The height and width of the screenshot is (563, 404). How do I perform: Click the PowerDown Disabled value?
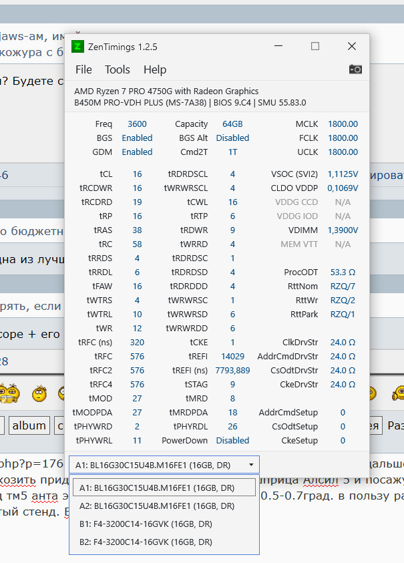tap(232, 440)
